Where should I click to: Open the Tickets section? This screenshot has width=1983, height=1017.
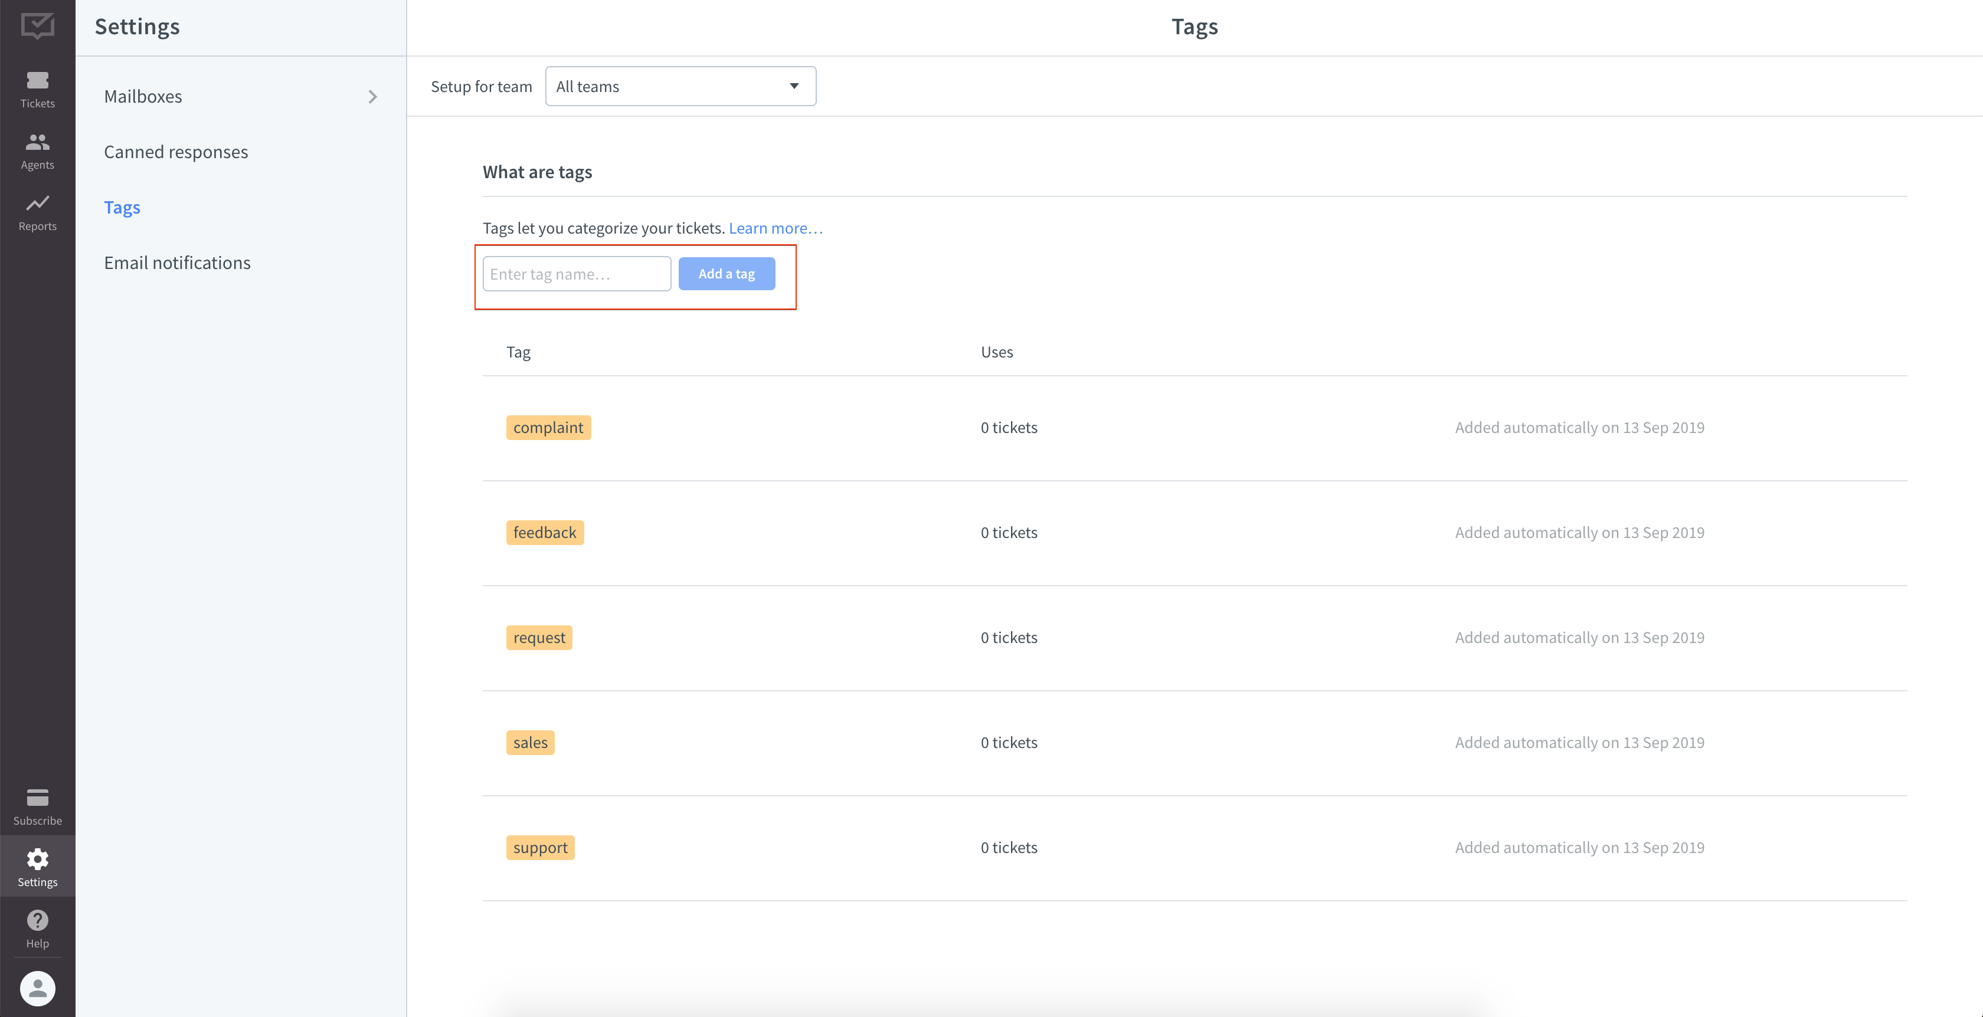click(37, 89)
